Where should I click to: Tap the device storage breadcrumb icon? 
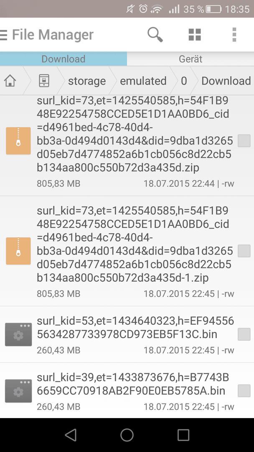44,81
